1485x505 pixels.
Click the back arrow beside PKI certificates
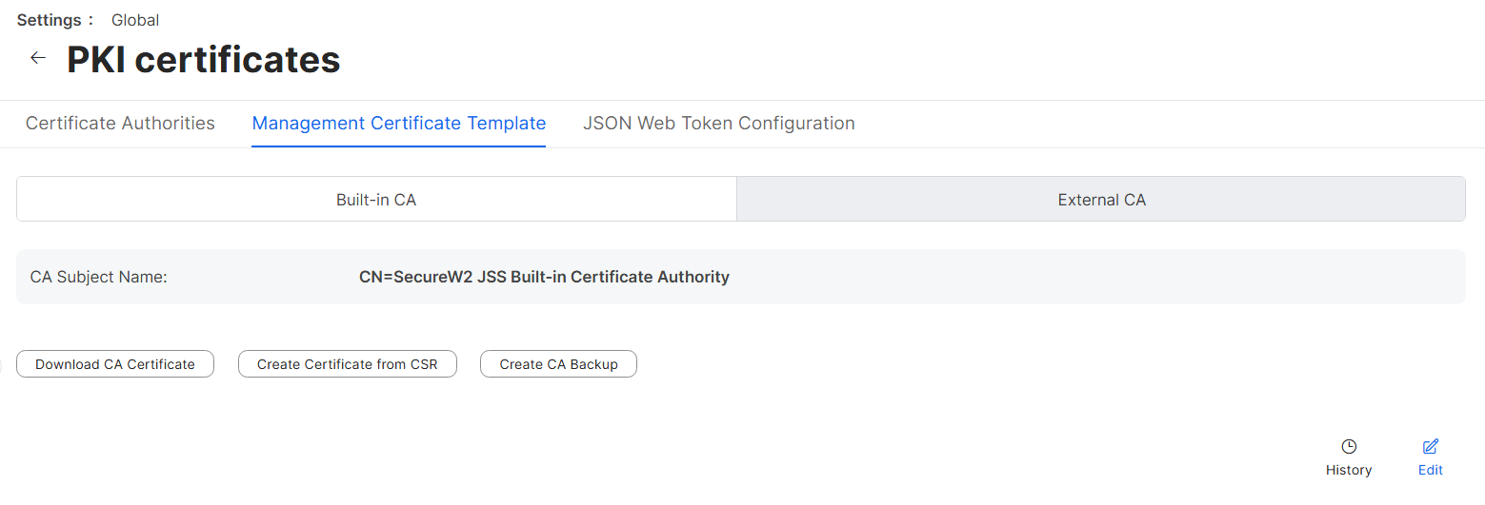pos(38,59)
